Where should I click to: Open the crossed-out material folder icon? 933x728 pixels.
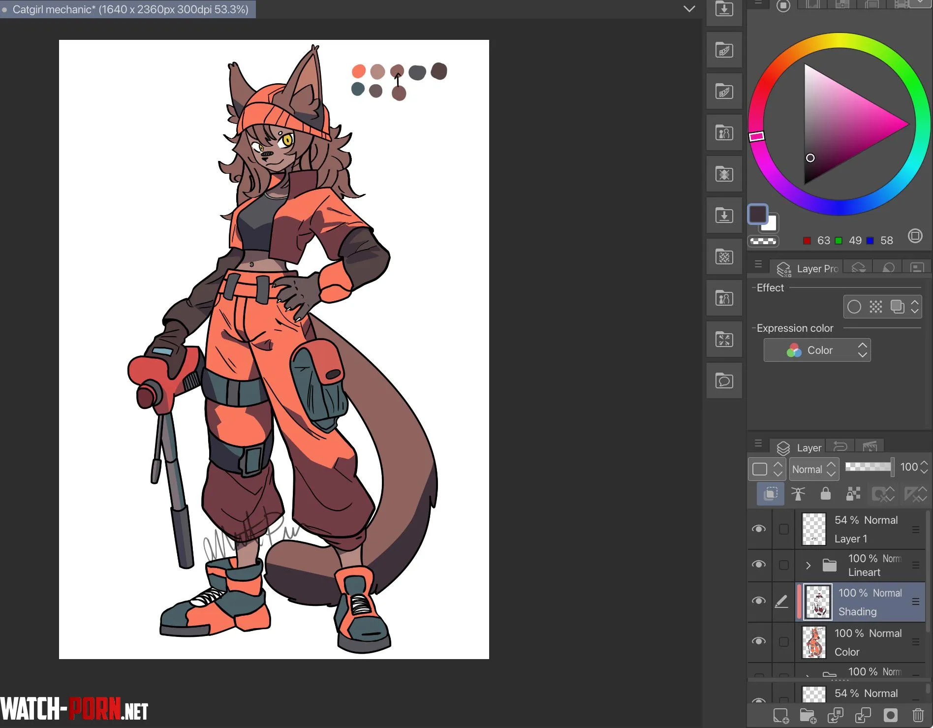click(724, 174)
